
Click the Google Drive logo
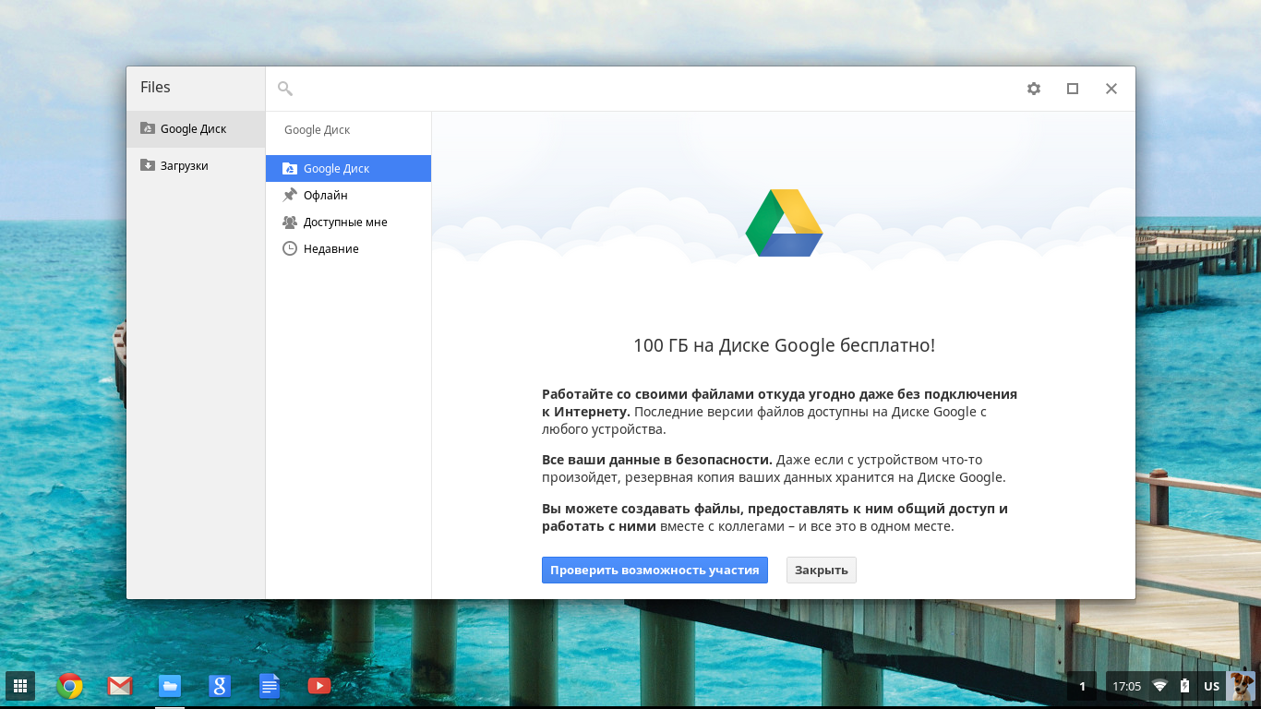pyautogui.click(x=785, y=222)
